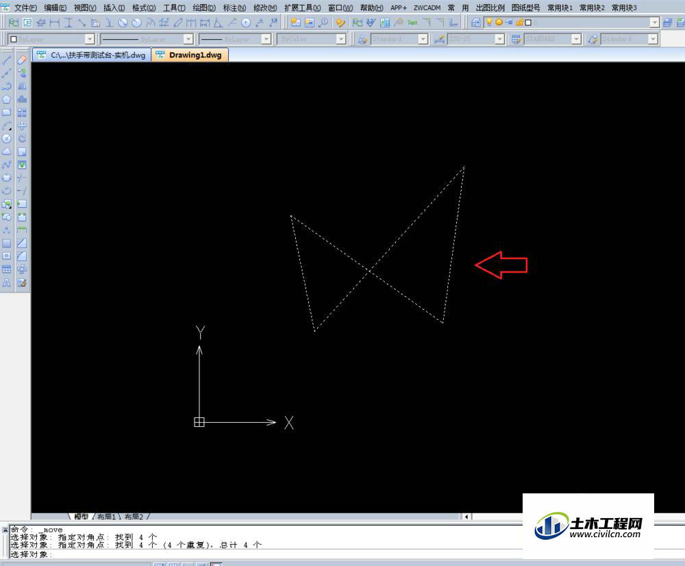The image size is (685, 566).
Task: Open the Standard text style dropdown
Action: point(423,39)
